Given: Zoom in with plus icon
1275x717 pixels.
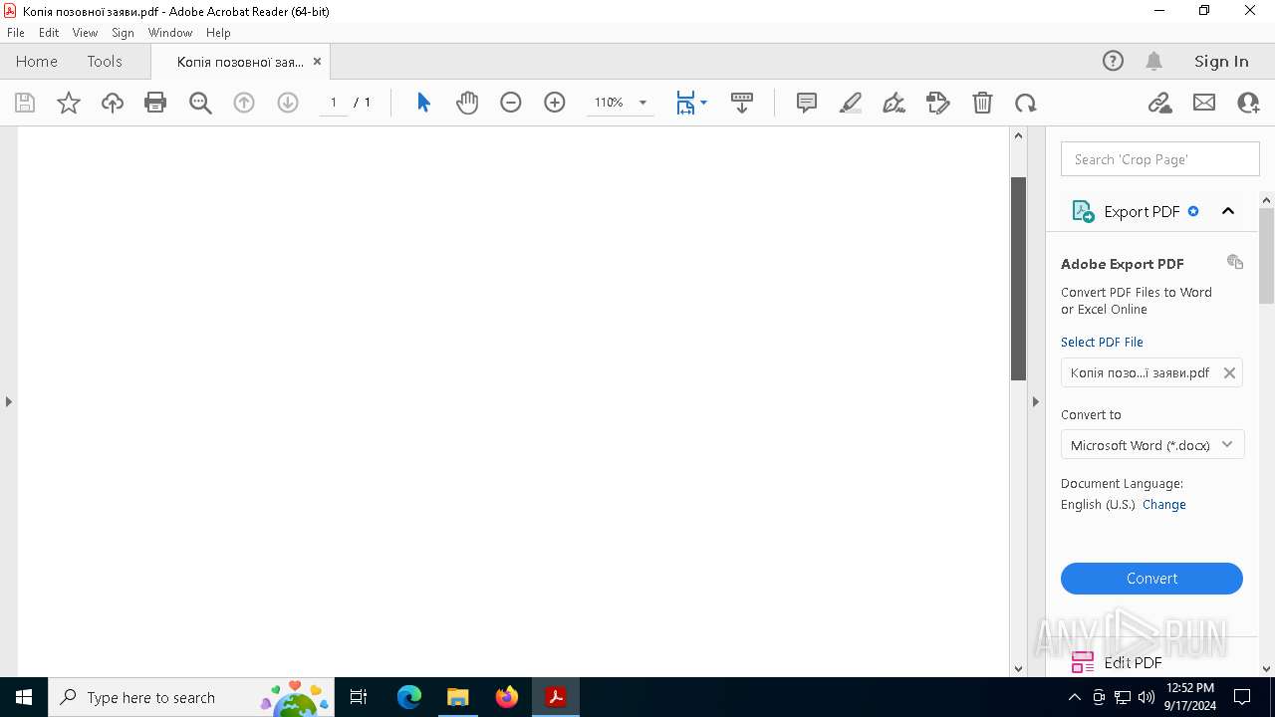Looking at the screenshot, I should tap(555, 103).
